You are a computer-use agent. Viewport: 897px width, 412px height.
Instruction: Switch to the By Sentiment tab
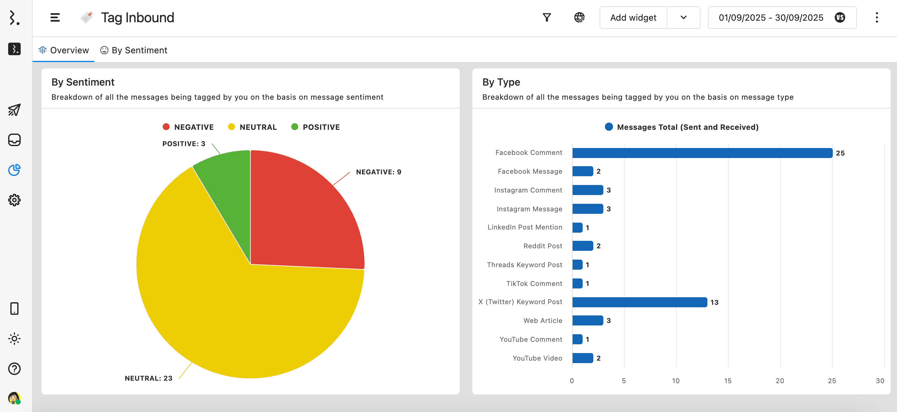click(x=134, y=50)
